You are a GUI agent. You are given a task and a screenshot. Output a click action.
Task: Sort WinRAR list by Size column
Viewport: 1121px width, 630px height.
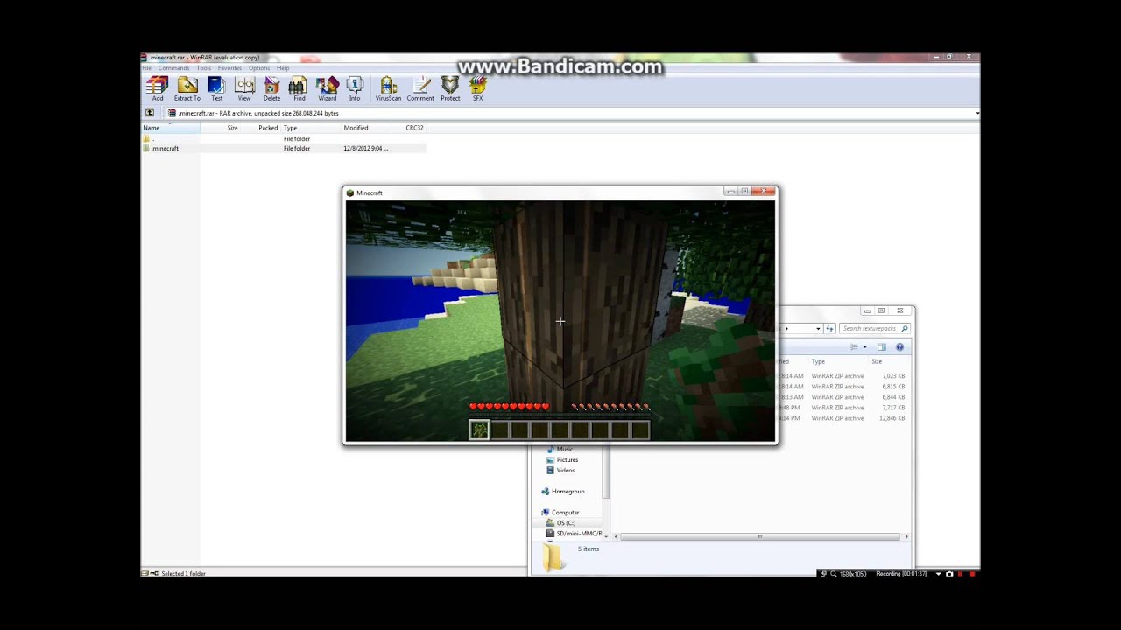tap(220, 128)
